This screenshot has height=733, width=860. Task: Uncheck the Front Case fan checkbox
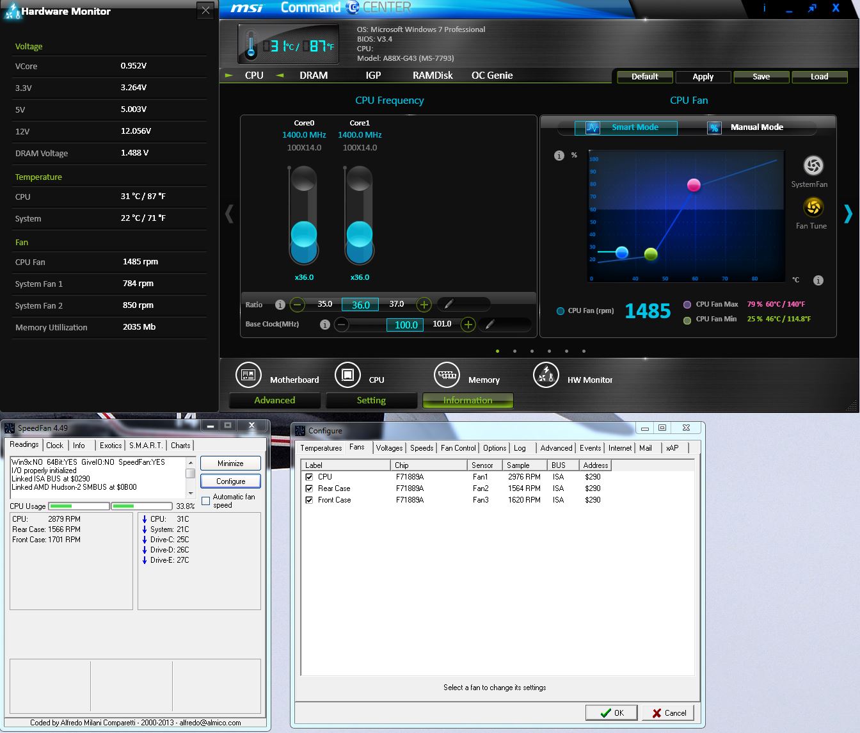[309, 500]
